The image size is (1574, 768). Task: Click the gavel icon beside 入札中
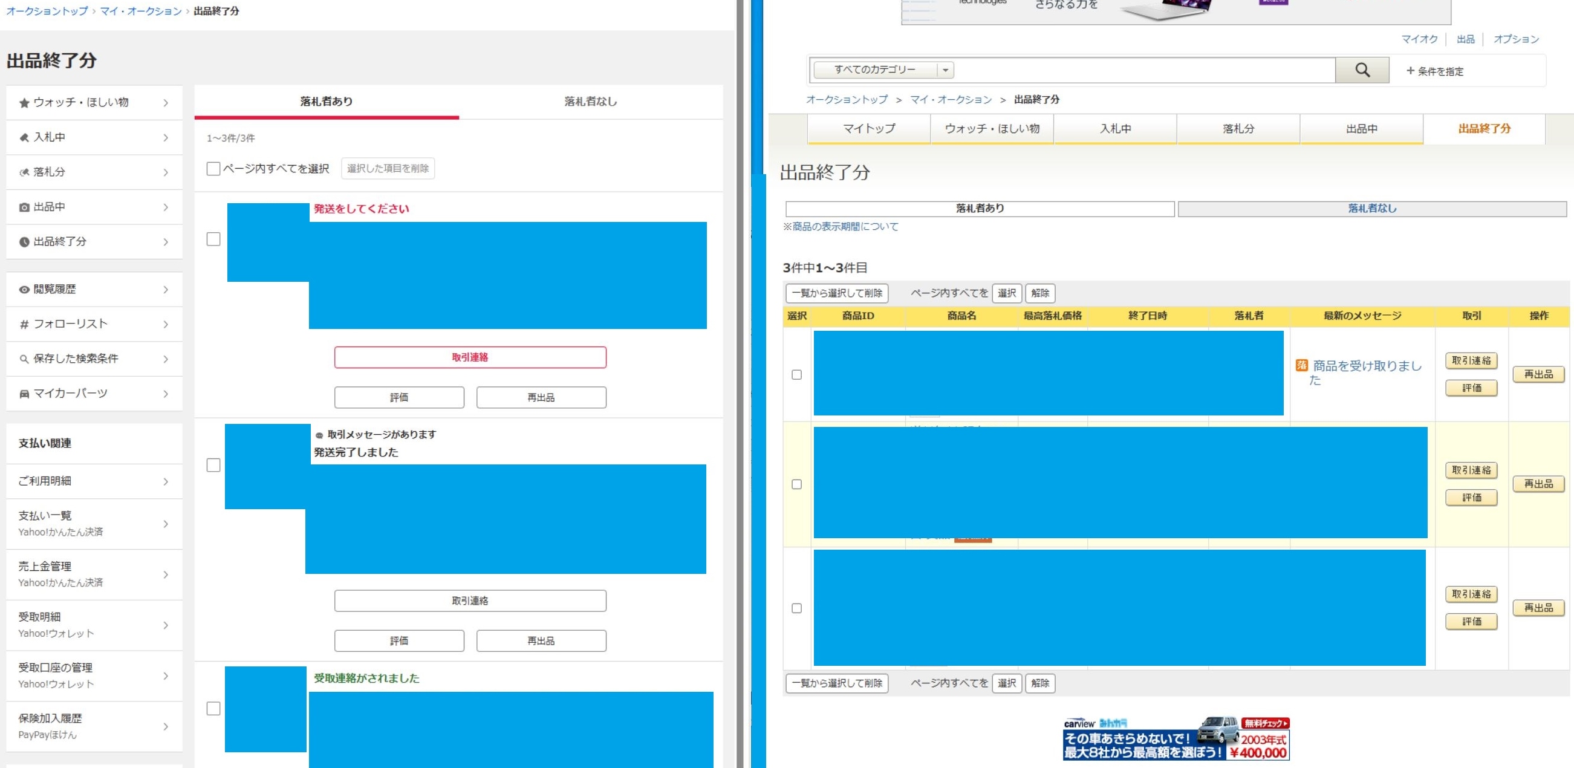pos(24,137)
